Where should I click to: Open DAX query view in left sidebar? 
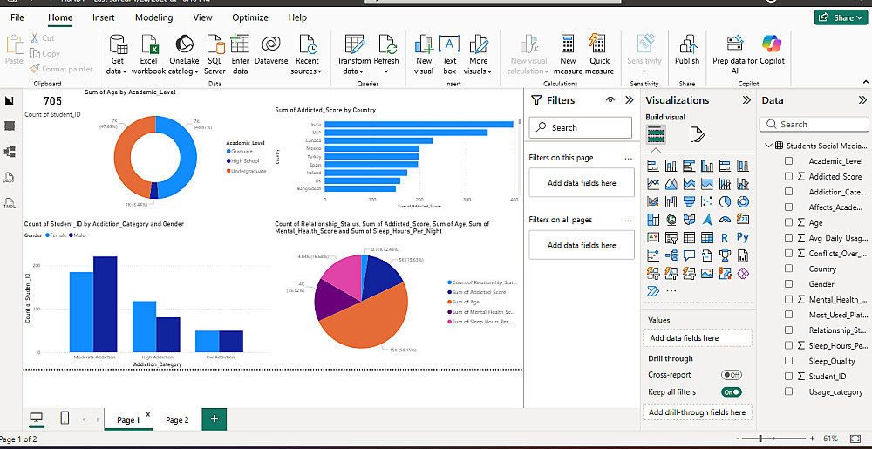10,178
